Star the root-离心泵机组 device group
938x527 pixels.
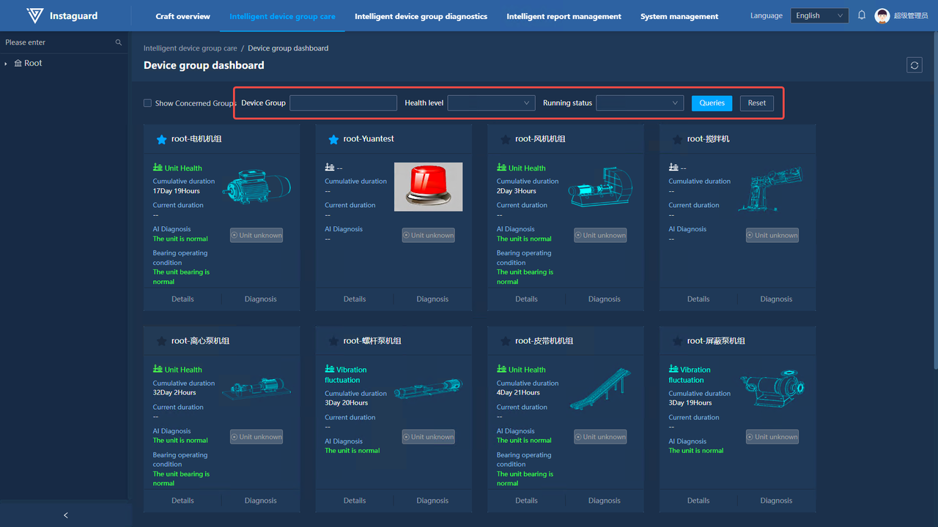click(x=161, y=341)
